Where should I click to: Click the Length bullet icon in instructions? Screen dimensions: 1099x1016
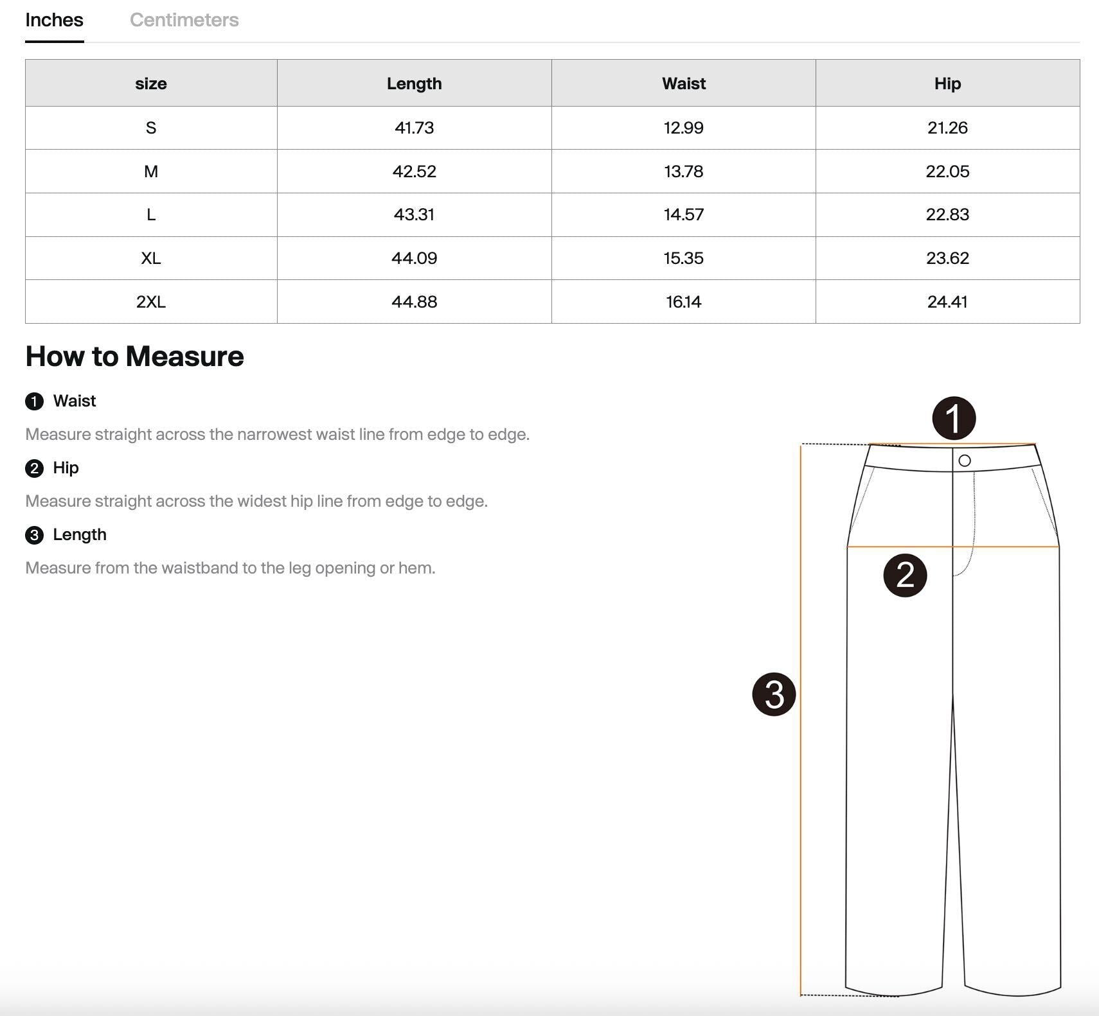click(x=34, y=535)
